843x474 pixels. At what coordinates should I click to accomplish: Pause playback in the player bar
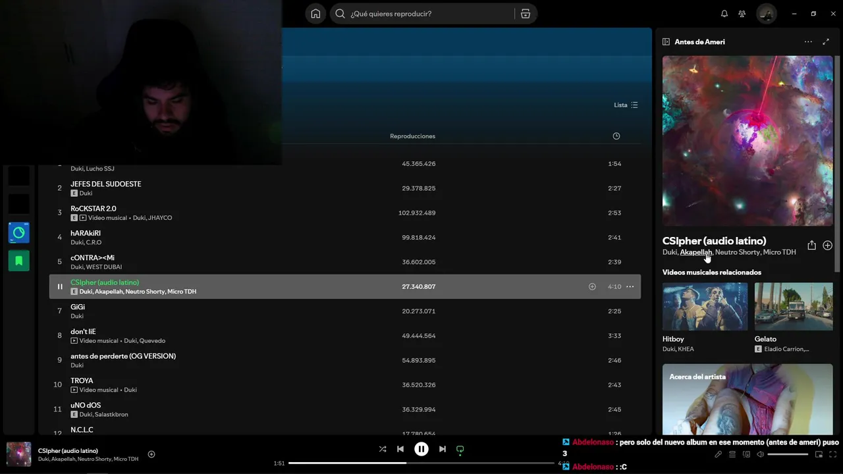tap(421, 449)
